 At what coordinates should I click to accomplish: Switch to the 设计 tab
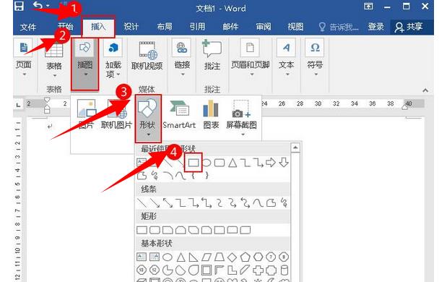131,27
